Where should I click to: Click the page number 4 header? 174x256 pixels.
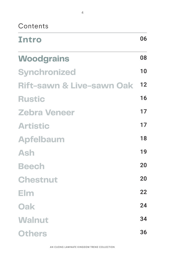tap(83, 12)
